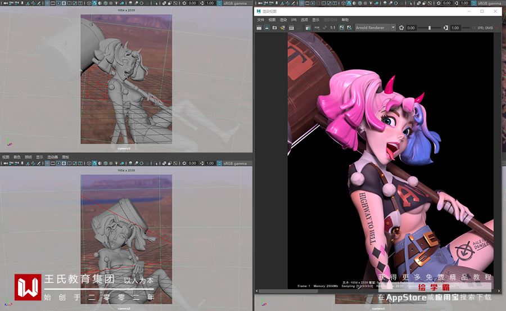This screenshot has height=311, width=506.
Task: Open 照明 menu of the bottom-left viewport
Action: pos(29,157)
